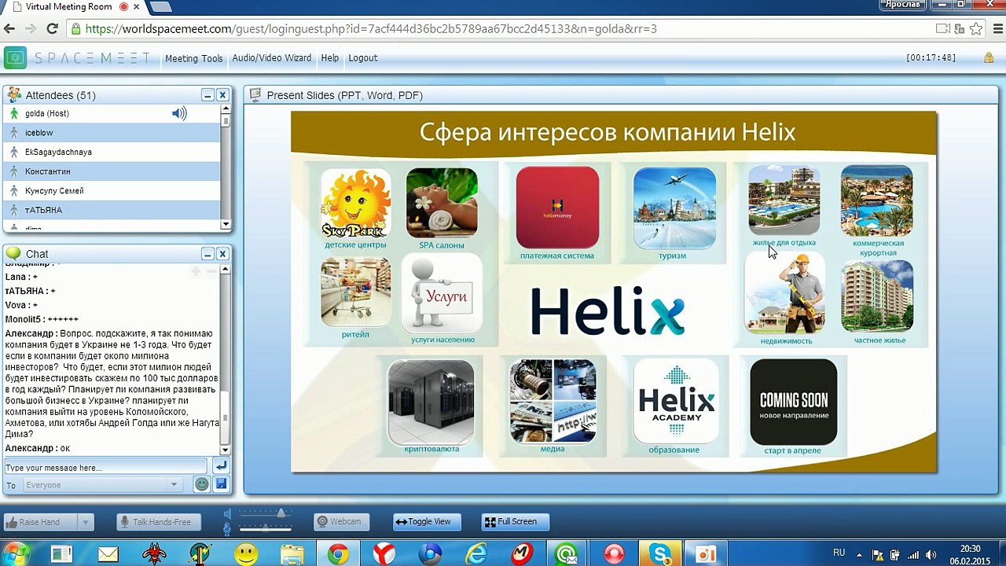Select golda (Host) in the attendees list
Image resolution: width=1006 pixels, height=566 pixels.
[x=112, y=113]
